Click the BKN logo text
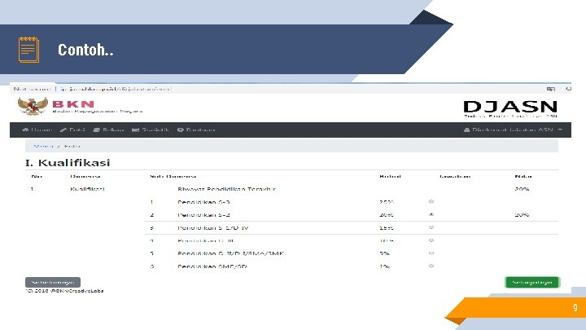This screenshot has width=586, height=330. click(x=73, y=104)
